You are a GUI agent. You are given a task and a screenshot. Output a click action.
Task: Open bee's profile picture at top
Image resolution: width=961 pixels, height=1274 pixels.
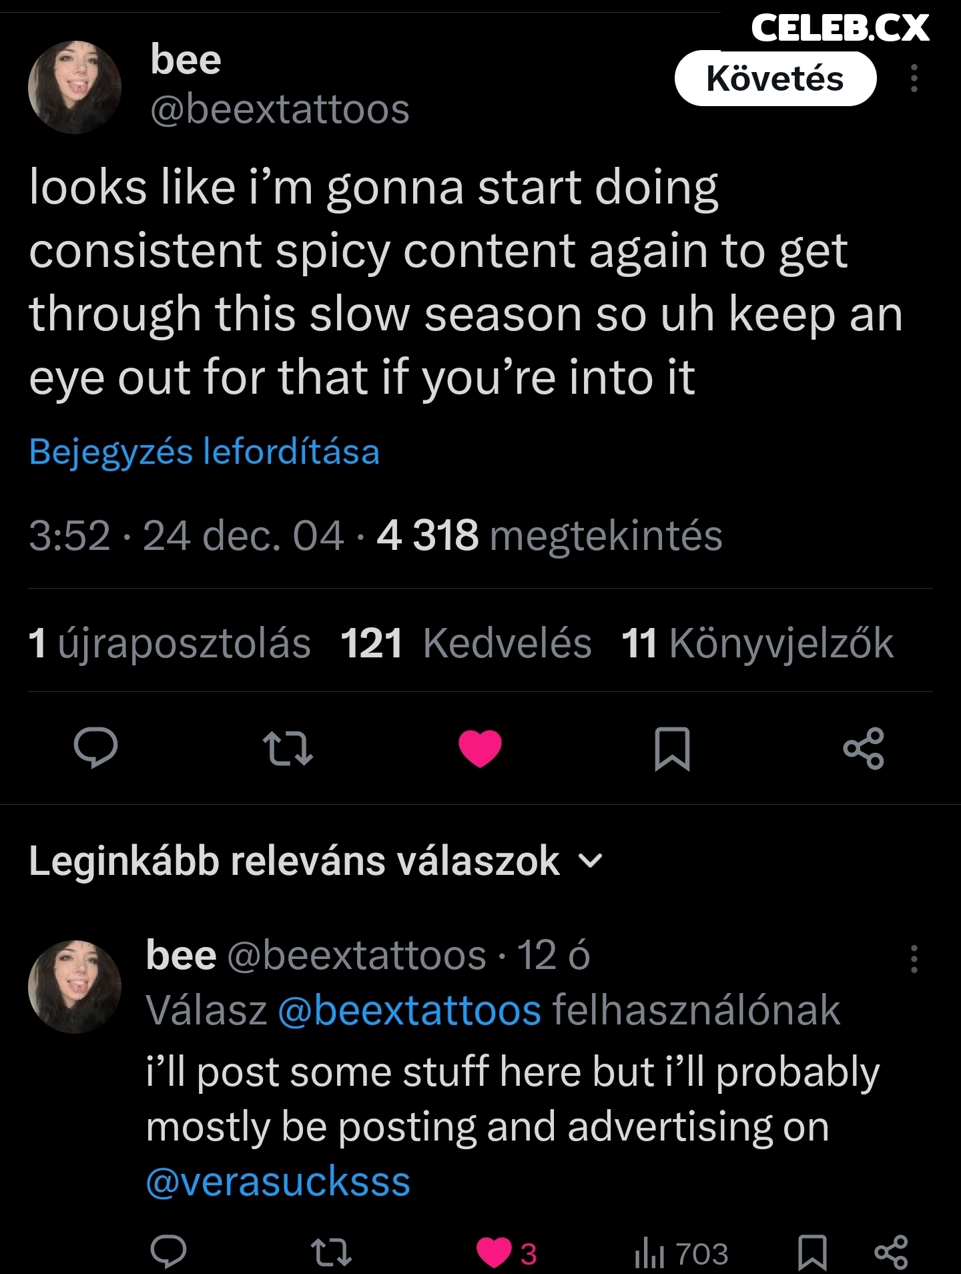[75, 87]
